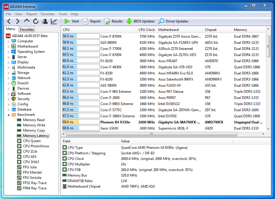Viewport: 275px width, 199px height.
Task: Open the Results toolbar button
Action: [113, 21]
